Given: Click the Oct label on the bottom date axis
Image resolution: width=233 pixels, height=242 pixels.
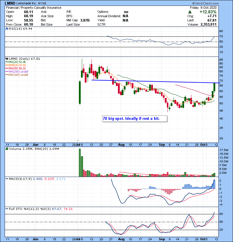Looking at the screenshot, I should pyautogui.click(x=203, y=239).
